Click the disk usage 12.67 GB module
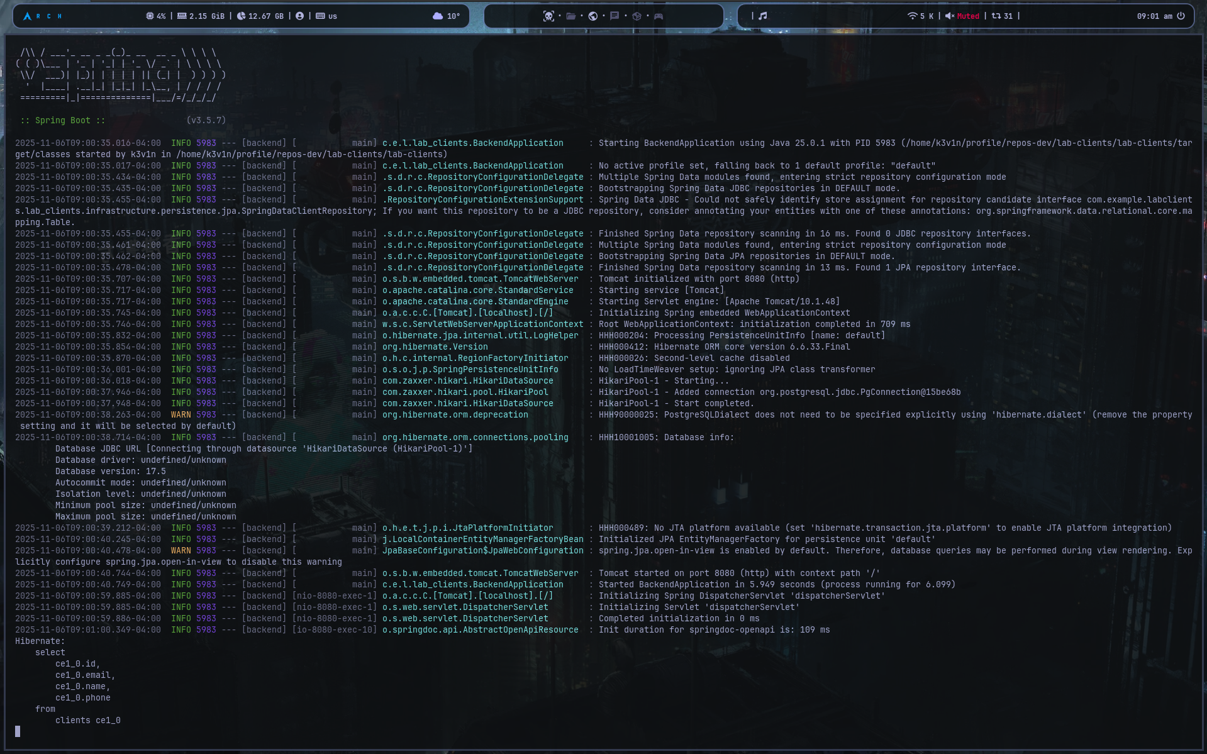The width and height of the screenshot is (1207, 754). (x=260, y=16)
